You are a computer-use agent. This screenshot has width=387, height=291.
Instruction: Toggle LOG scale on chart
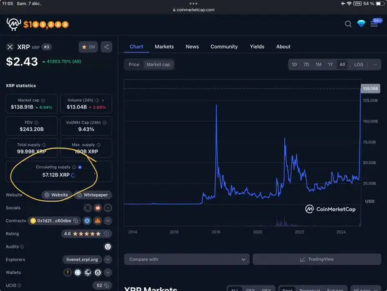358,64
